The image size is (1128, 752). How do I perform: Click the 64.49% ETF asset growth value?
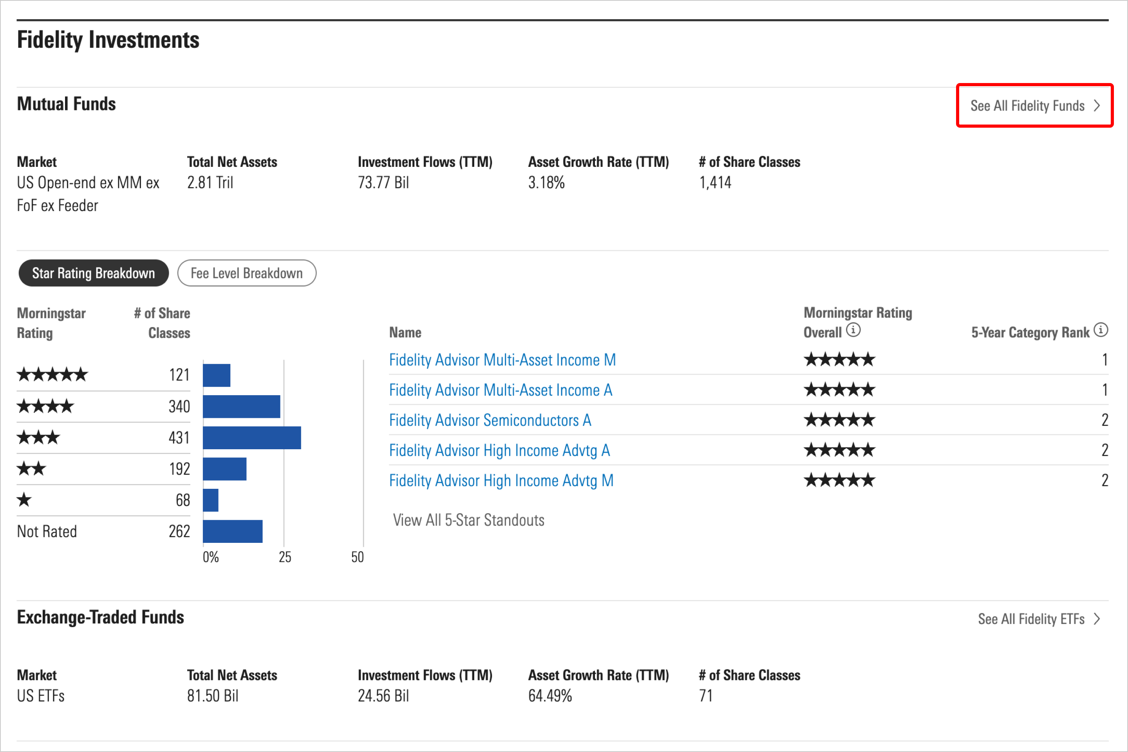pyautogui.click(x=550, y=696)
